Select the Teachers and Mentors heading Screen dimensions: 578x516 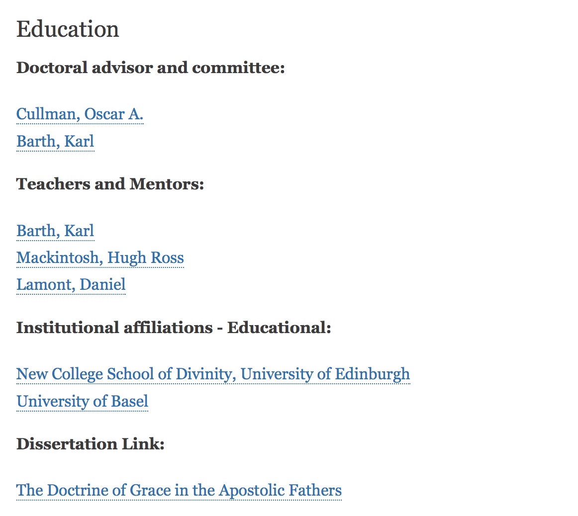pos(110,184)
